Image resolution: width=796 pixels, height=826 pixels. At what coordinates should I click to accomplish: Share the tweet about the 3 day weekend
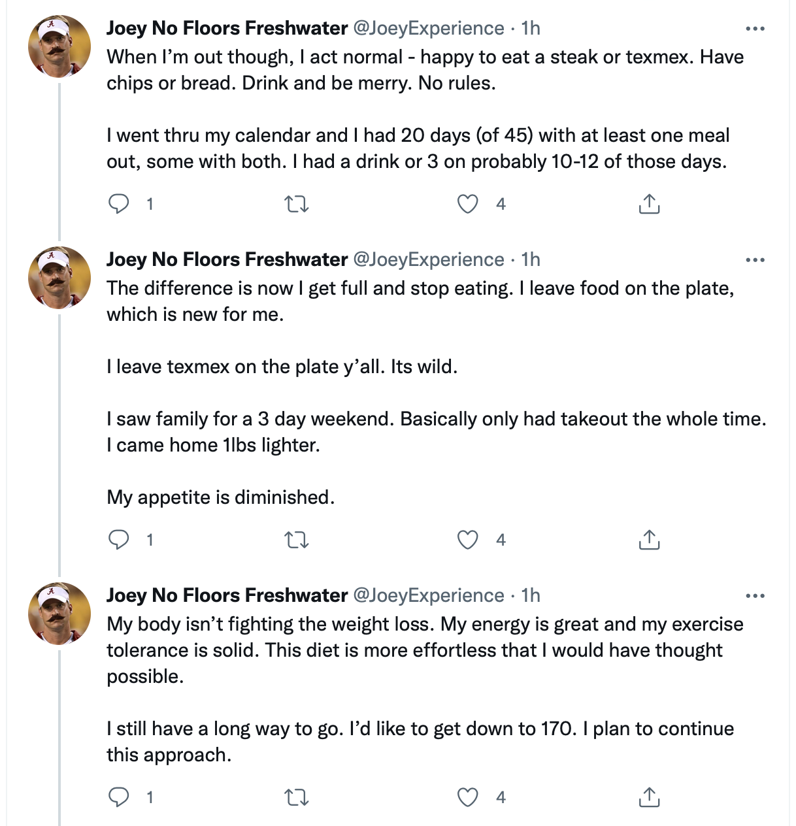pyautogui.click(x=648, y=540)
